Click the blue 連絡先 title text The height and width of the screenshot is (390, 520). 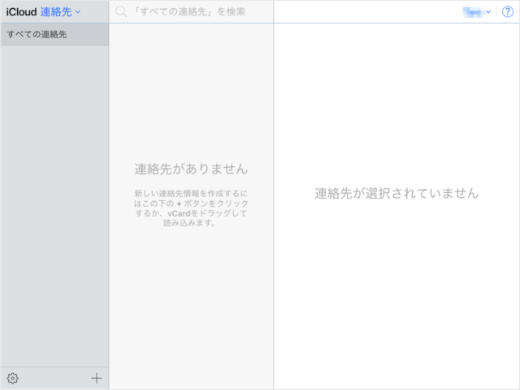55,12
